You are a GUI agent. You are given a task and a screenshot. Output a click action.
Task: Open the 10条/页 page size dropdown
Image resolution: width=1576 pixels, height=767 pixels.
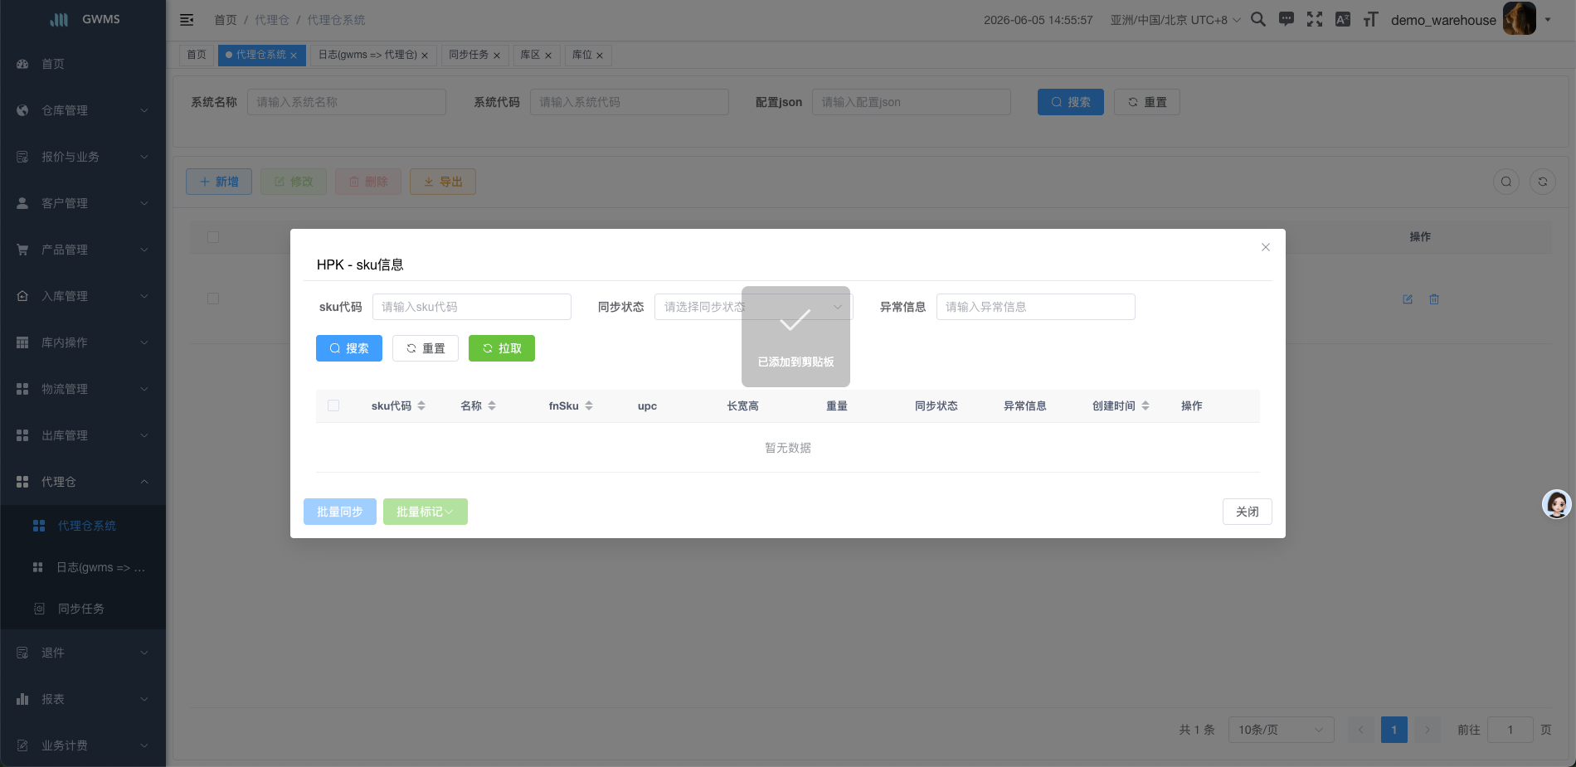(1281, 730)
